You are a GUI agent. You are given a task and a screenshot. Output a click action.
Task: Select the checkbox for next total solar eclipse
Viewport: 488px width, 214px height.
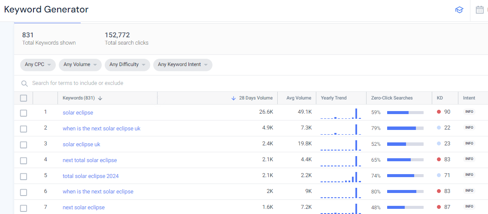click(24, 160)
